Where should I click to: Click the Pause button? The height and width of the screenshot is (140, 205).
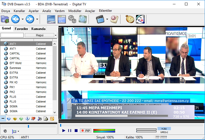(x=70, y=130)
